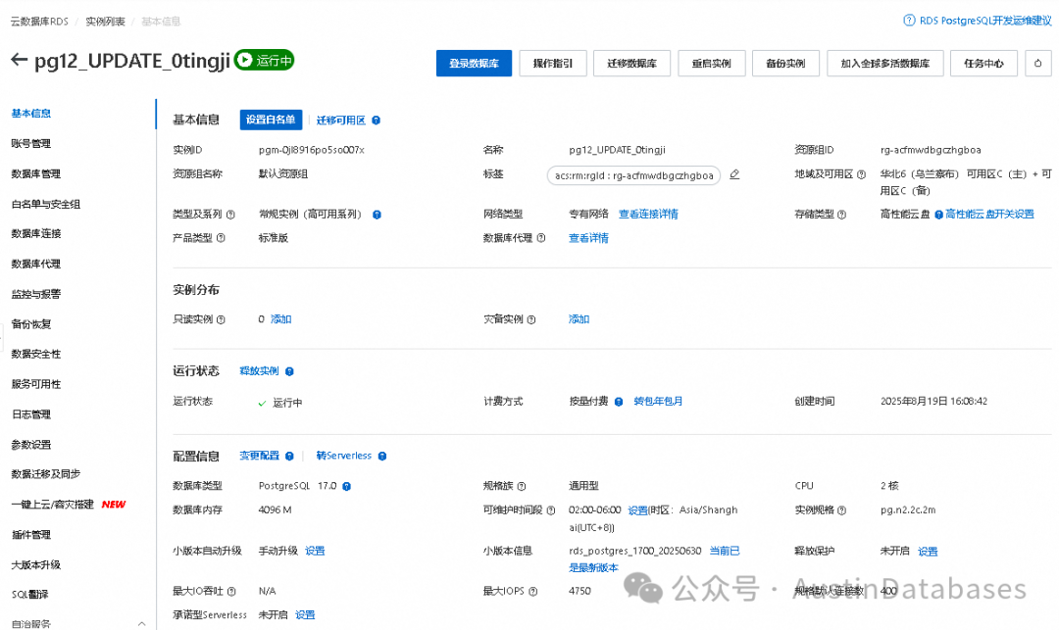
Task: Click the info icon beside 变更配置
Action: tap(289, 456)
